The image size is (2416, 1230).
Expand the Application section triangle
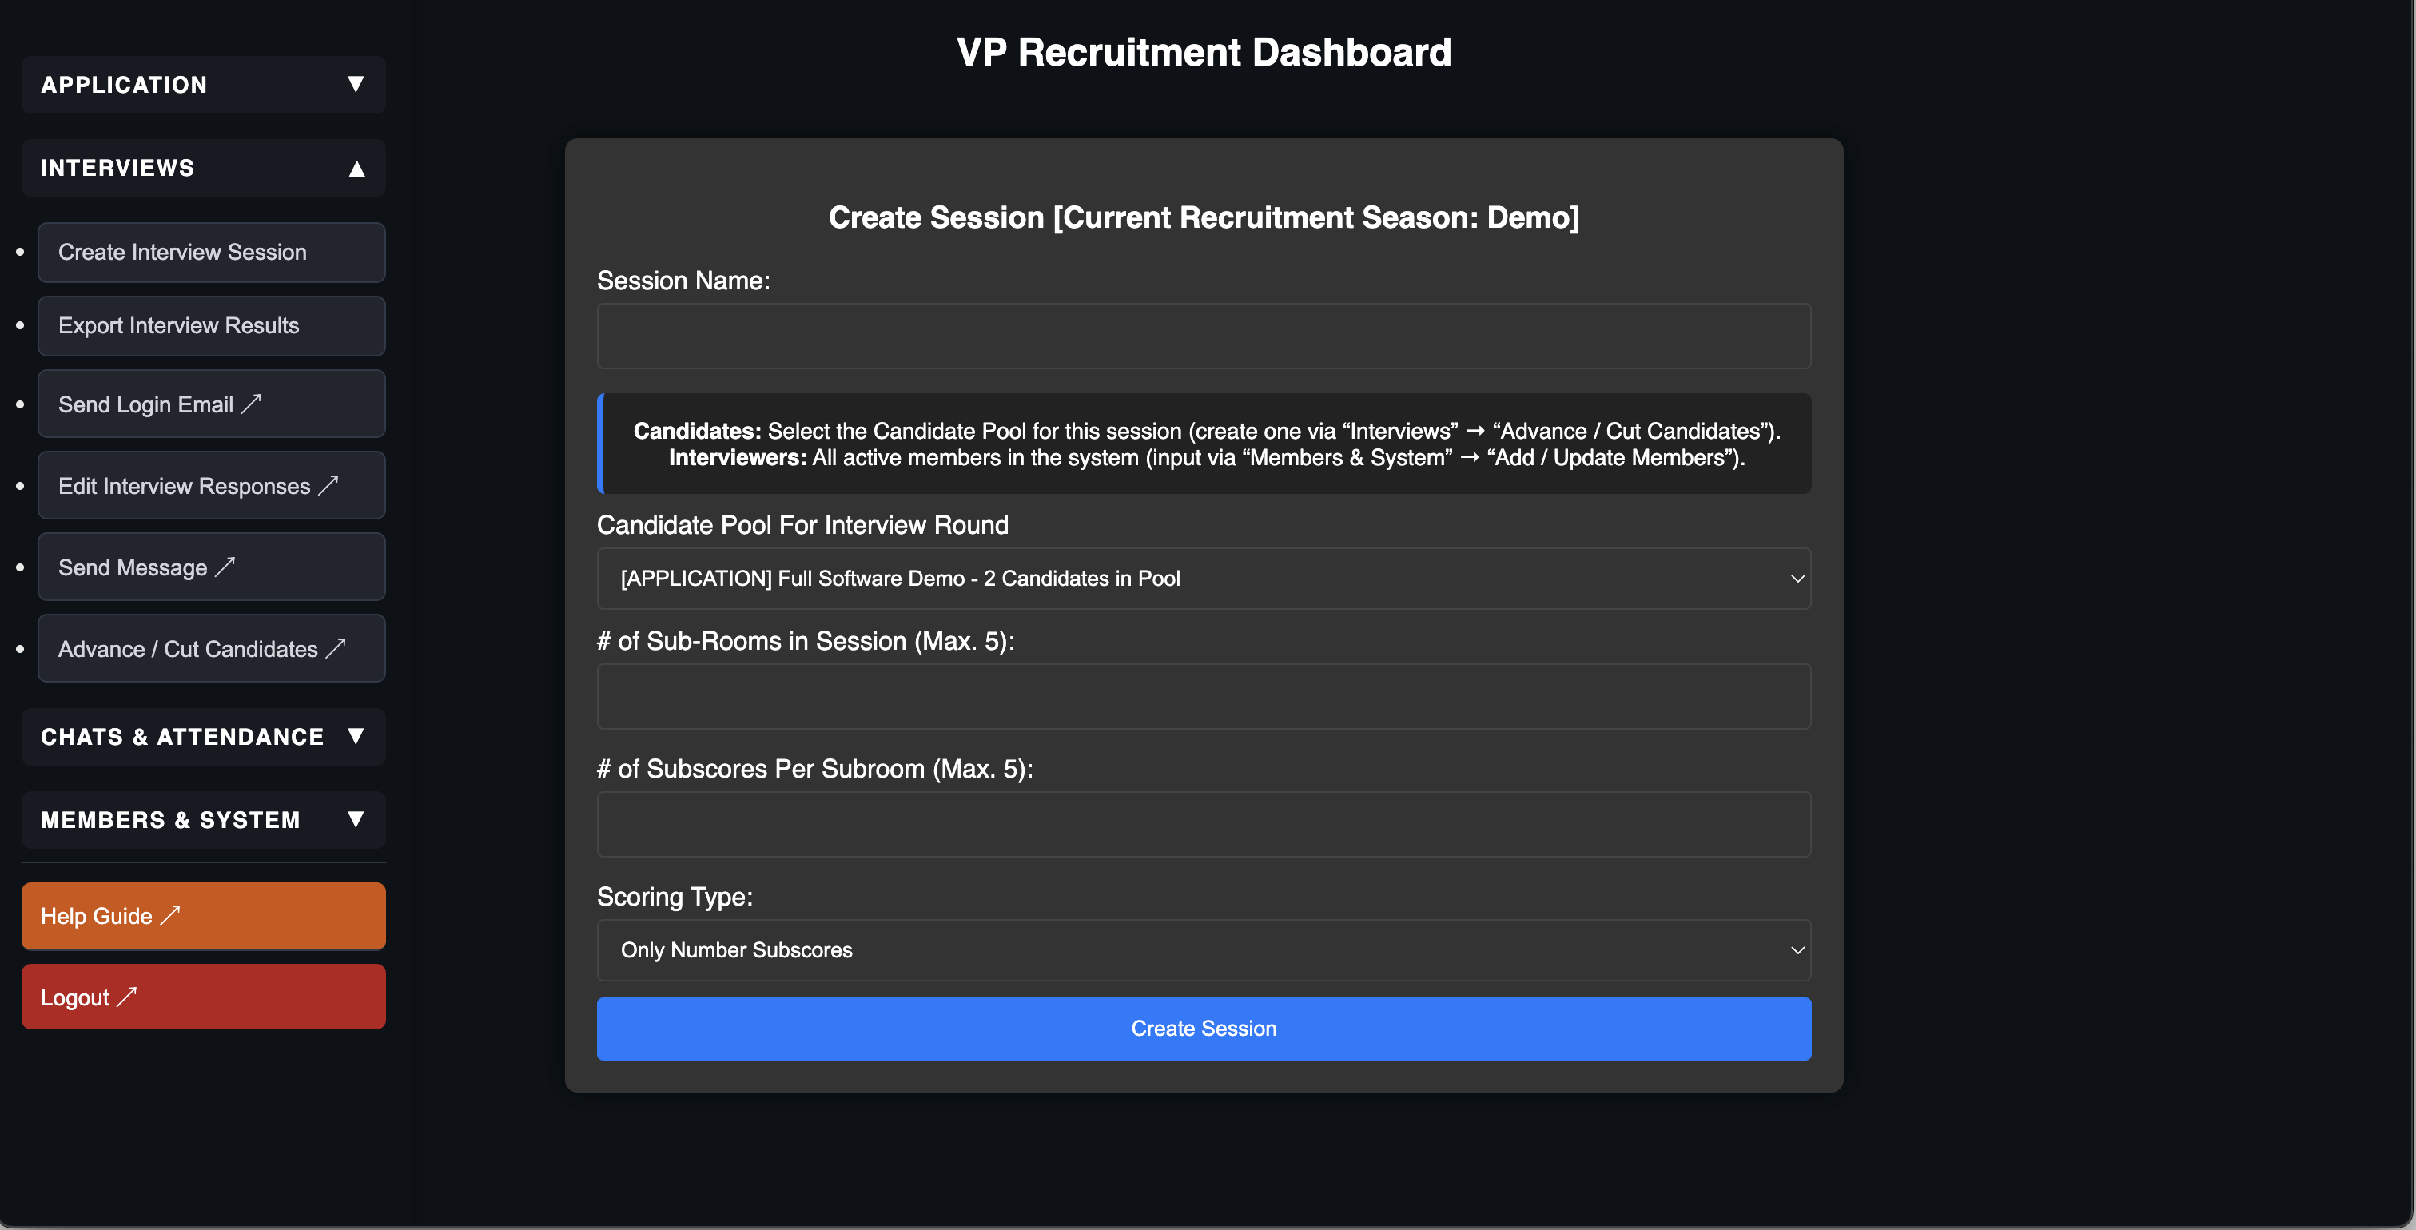pyautogui.click(x=356, y=85)
